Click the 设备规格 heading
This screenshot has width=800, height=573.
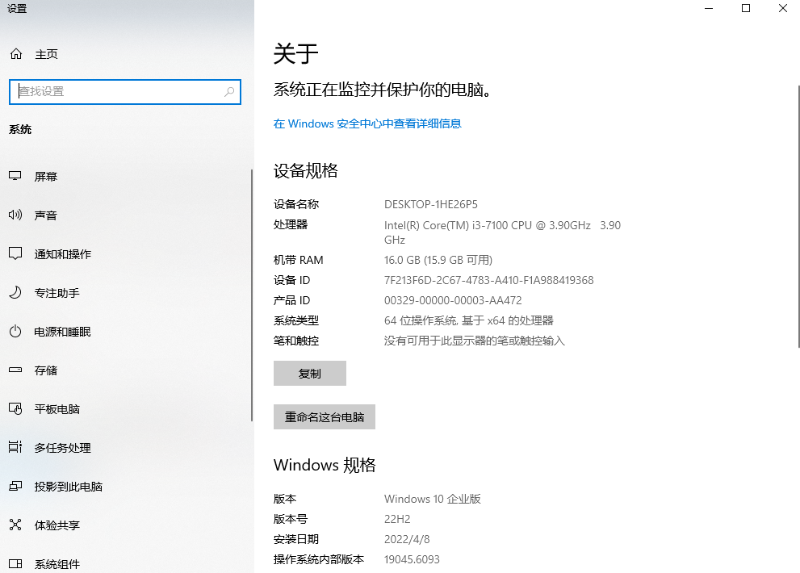(x=306, y=170)
